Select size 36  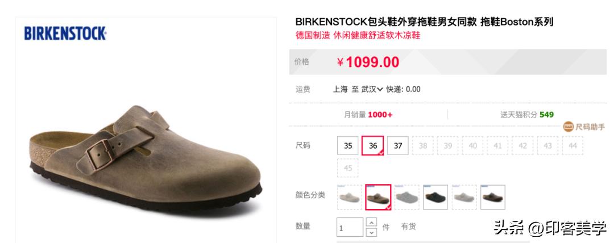373,146
